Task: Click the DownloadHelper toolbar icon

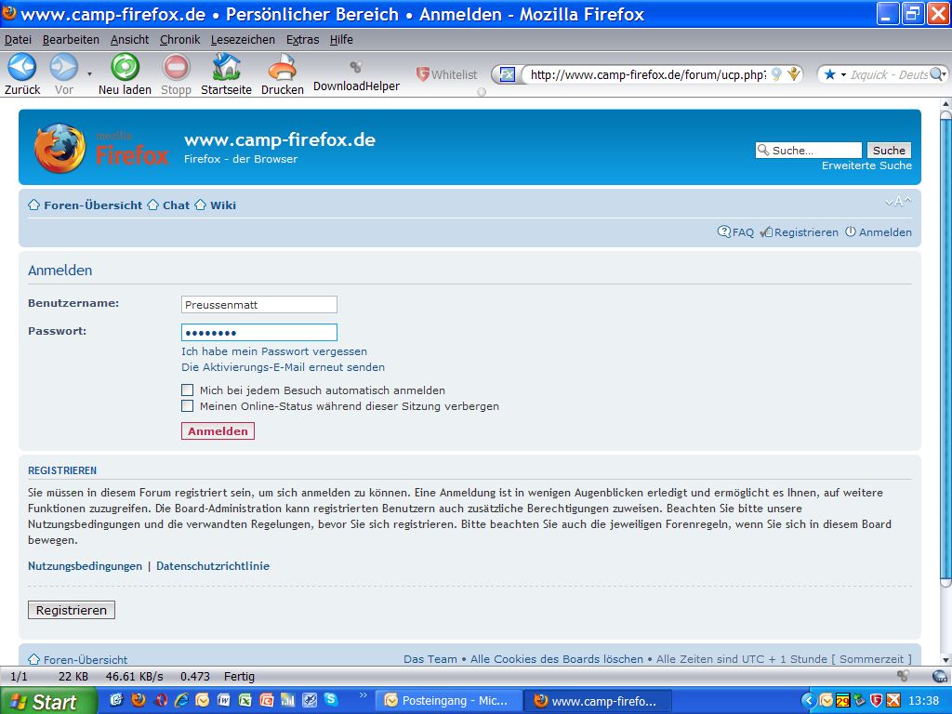Action: pos(356,67)
